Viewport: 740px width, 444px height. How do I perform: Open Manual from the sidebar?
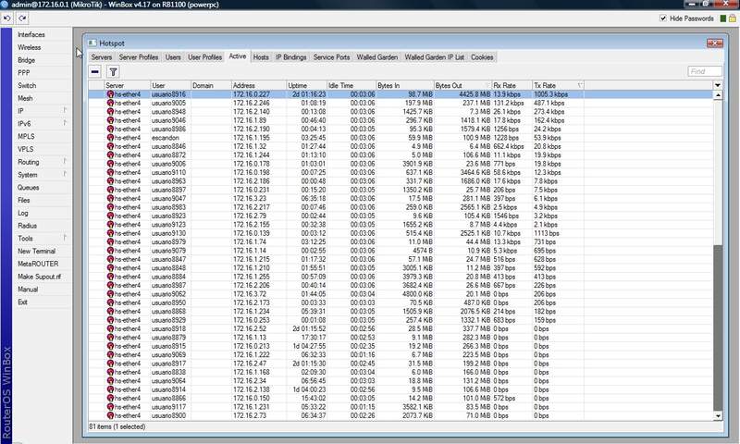(x=28, y=290)
